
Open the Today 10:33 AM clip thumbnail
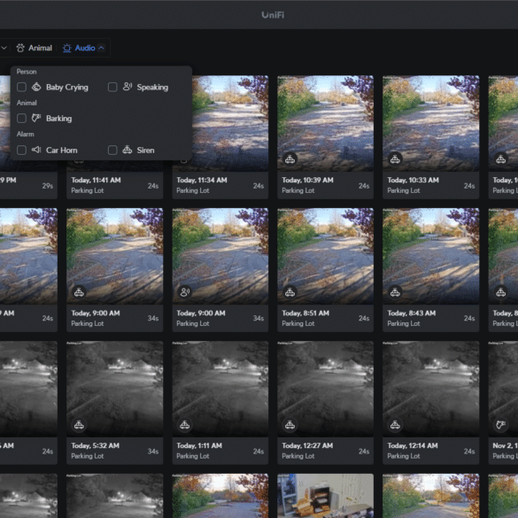click(x=431, y=123)
